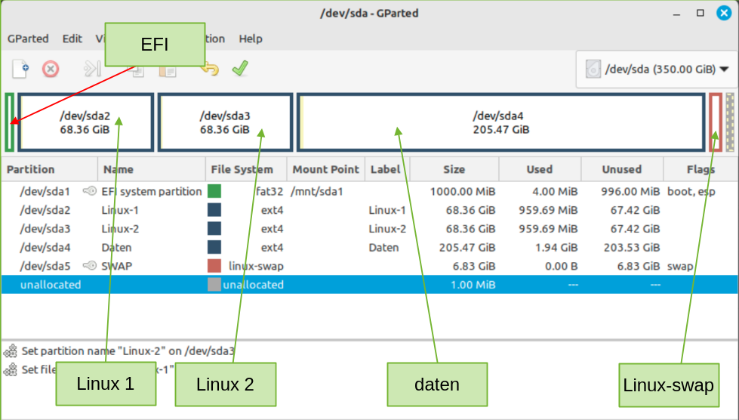The height and width of the screenshot is (420, 739).
Task: Click the 203.53 GiB unused cell
Action: click(632, 248)
